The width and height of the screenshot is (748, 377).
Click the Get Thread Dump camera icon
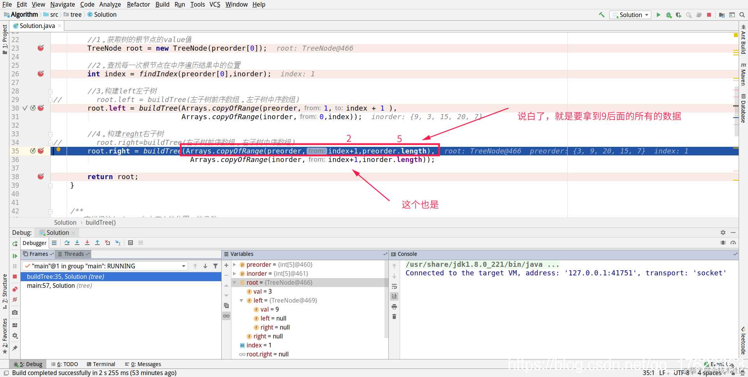point(15,312)
